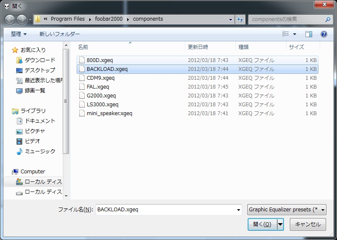Open ピクチャ library
Viewport: 337px width, 240px height.
point(35,131)
